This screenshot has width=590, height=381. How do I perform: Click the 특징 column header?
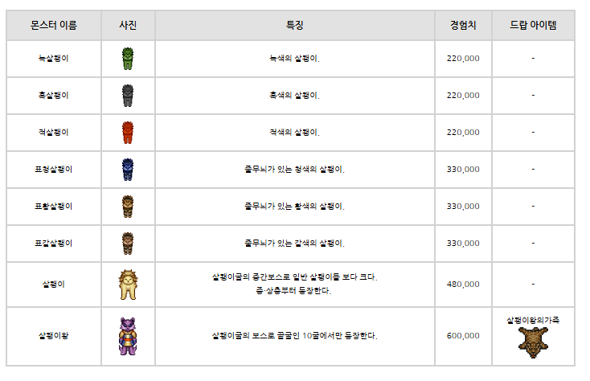295,25
